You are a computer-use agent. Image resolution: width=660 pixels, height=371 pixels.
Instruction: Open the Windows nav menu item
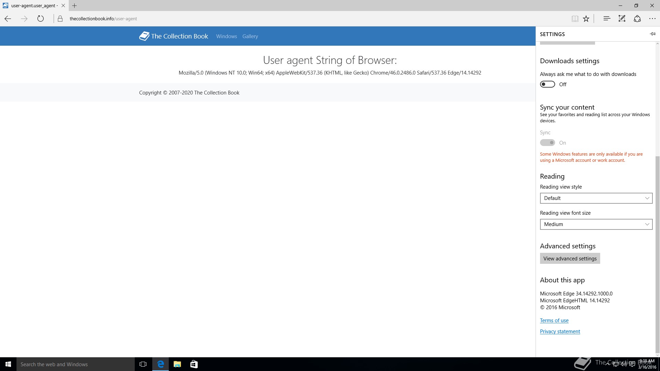point(227,36)
